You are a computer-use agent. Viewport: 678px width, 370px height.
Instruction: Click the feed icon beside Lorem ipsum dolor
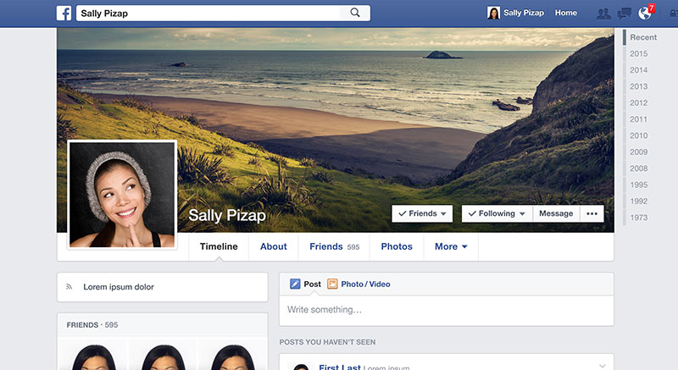coord(69,287)
